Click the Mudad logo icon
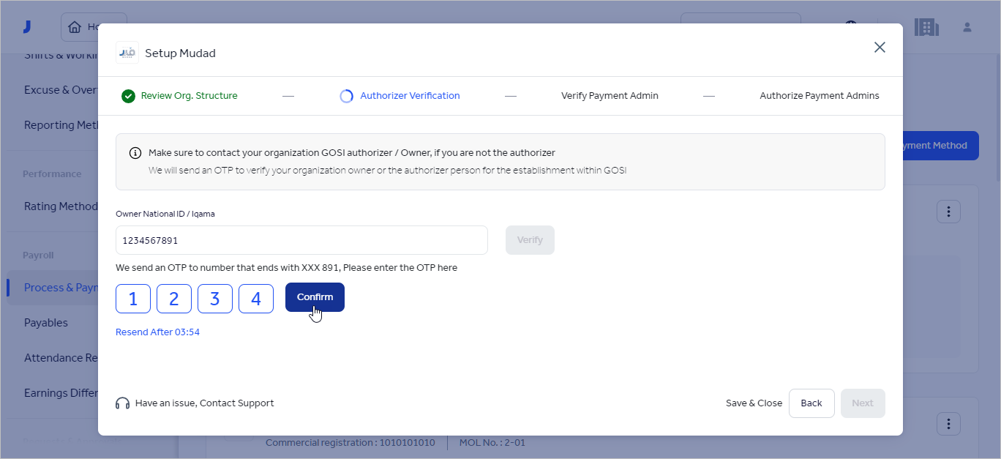1001x459 pixels. (127, 53)
